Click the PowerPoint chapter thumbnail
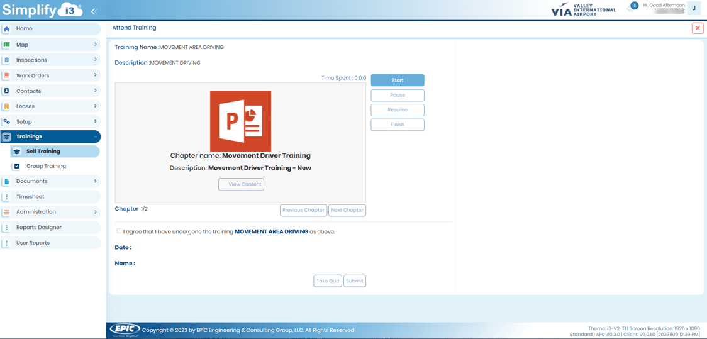This screenshot has height=339, width=707. pyautogui.click(x=240, y=121)
